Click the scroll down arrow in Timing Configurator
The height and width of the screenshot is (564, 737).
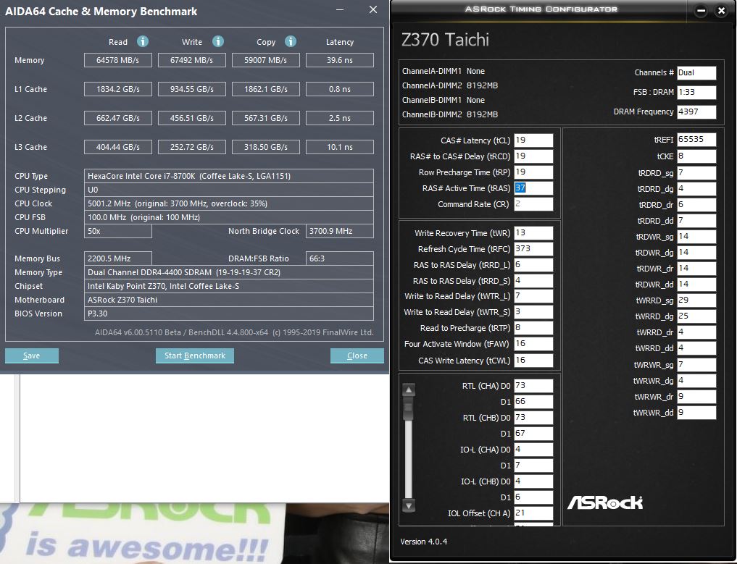click(x=409, y=506)
